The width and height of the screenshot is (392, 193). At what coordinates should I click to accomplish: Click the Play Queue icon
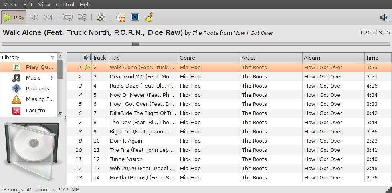16,67
